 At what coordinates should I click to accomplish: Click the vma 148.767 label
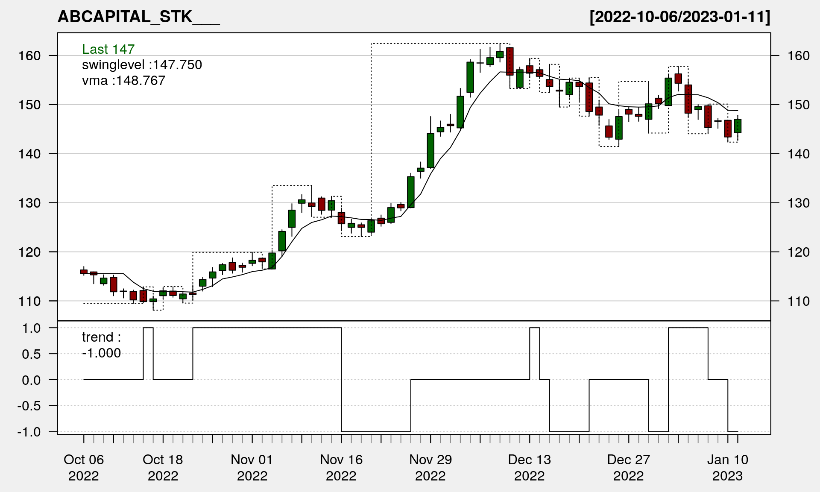click(x=123, y=81)
